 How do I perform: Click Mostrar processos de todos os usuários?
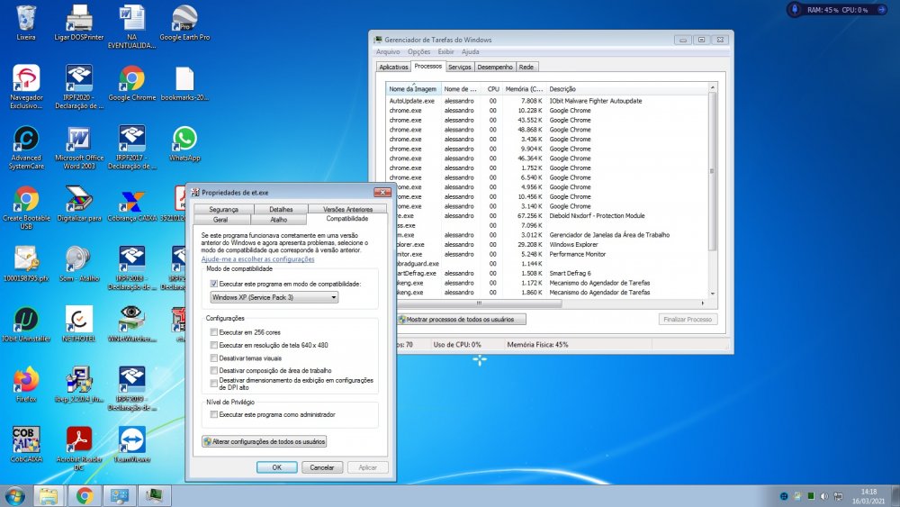point(462,320)
